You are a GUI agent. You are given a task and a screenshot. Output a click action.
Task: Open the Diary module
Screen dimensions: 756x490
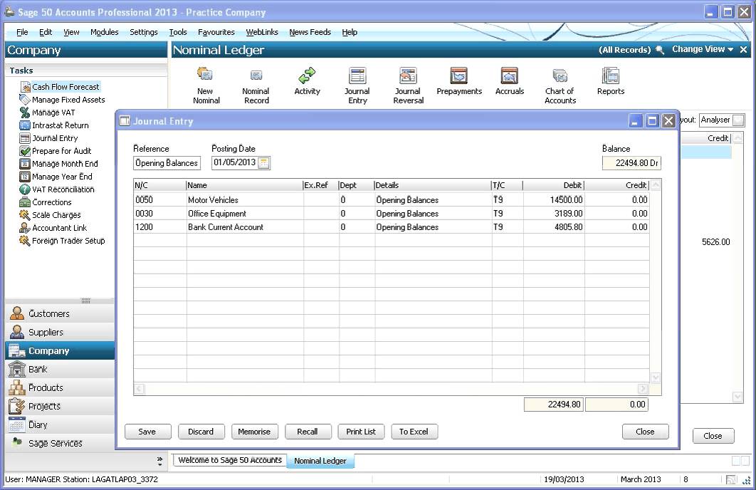60,425
